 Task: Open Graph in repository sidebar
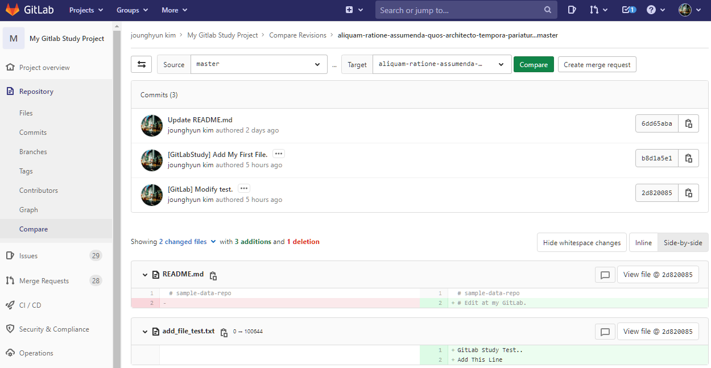[x=28, y=209]
